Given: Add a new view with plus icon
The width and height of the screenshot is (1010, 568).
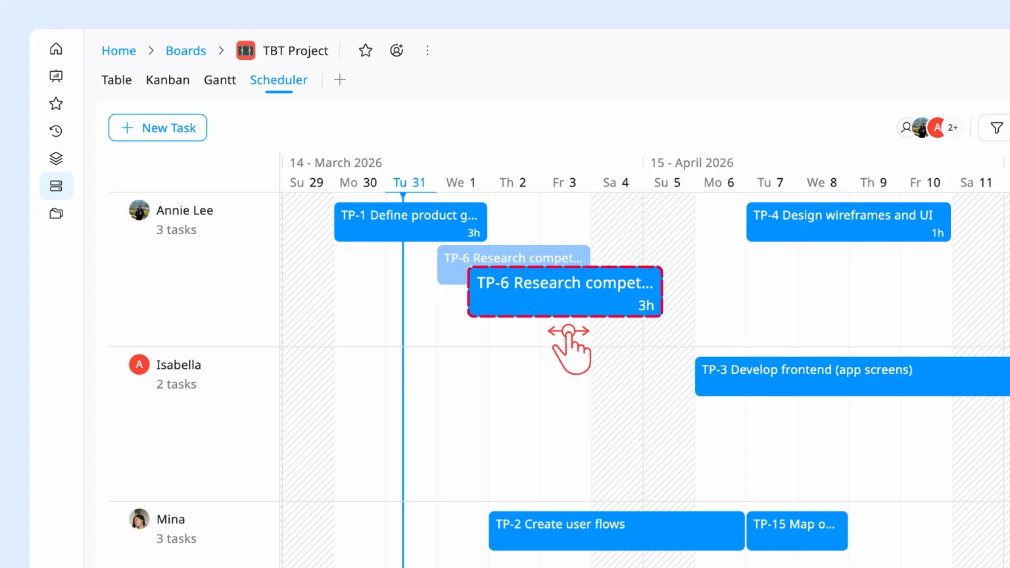Looking at the screenshot, I should (339, 80).
